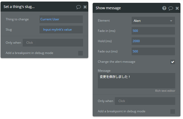Click the Element dropdown arrow

(x=171, y=21)
